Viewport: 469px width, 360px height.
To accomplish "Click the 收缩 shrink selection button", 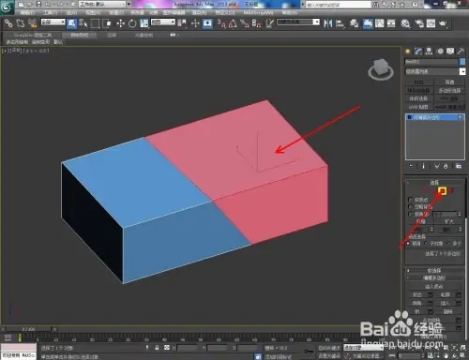I will coord(420,221).
